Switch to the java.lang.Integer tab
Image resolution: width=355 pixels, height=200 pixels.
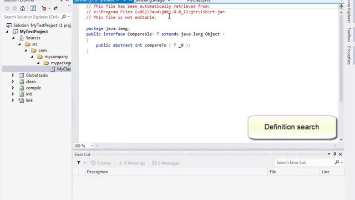(x=150, y=1)
